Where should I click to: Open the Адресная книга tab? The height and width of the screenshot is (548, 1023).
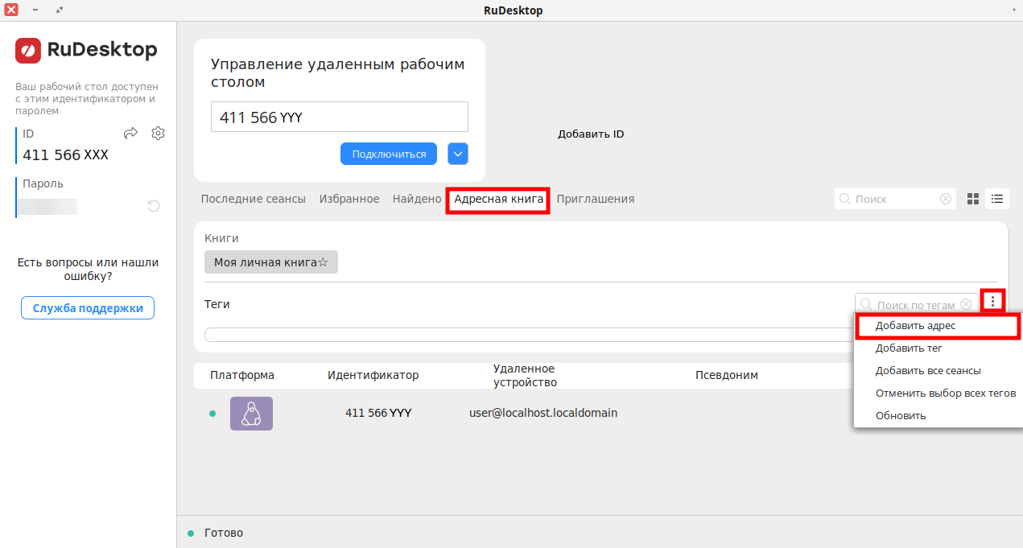pos(499,199)
